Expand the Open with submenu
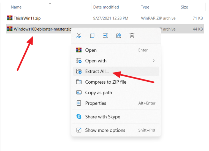The image size is (209, 151). [x=116, y=61]
